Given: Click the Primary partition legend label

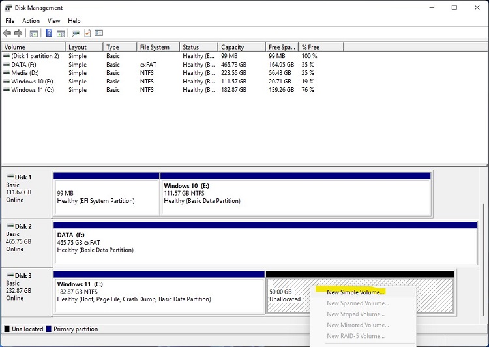Looking at the screenshot, I should 76,329.
